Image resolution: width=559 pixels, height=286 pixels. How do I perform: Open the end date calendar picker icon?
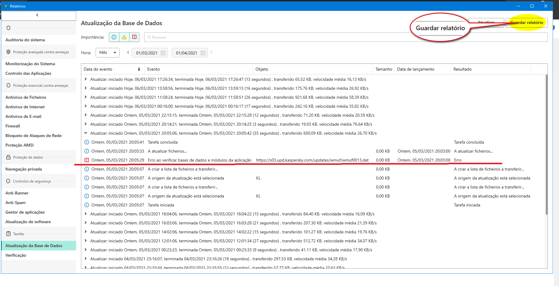(x=203, y=53)
